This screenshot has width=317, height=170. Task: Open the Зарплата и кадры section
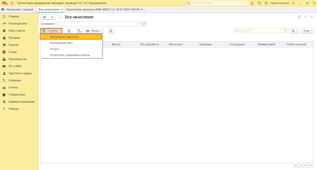(20, 73)
